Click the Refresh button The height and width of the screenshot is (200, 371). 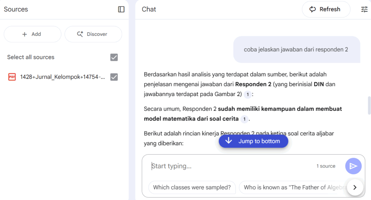pyautogui.click(x=326, y=9)
